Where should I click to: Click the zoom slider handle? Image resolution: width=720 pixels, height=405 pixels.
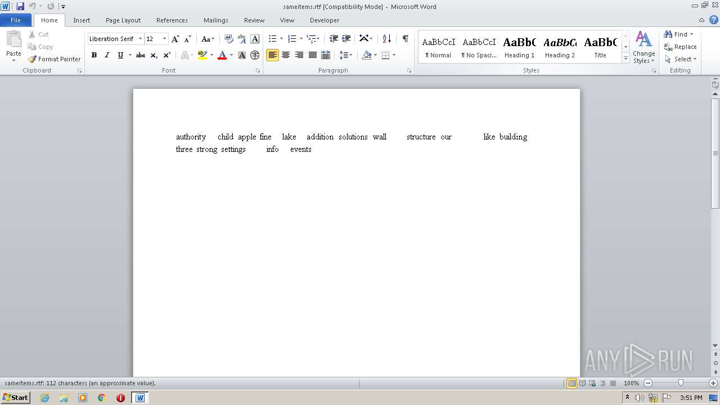(681, 383)
